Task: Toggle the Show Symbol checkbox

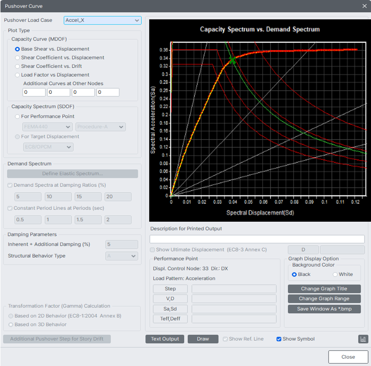Action: 279,339
